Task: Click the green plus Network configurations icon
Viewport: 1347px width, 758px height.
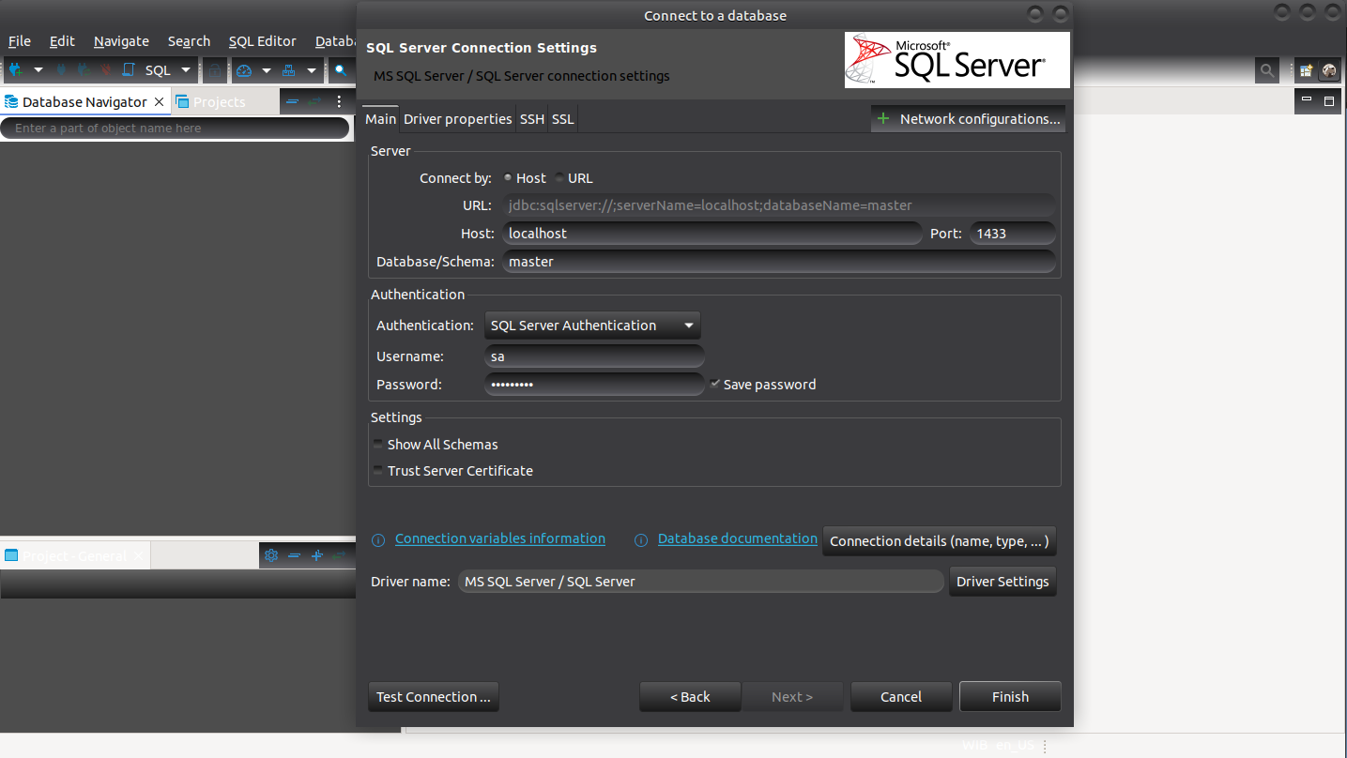Action: (x=882, y=119)
